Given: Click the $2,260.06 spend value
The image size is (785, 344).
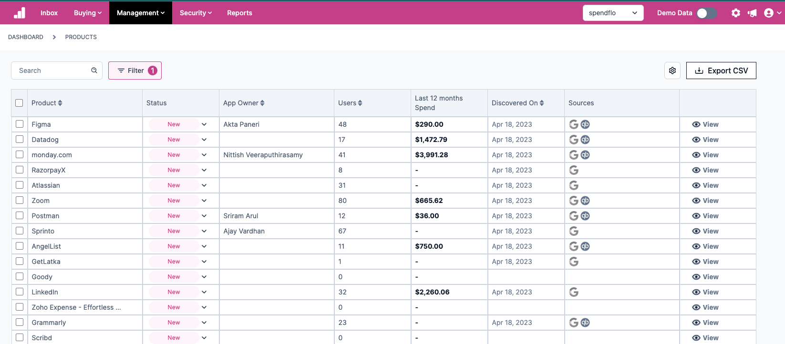Looking at the screenshot, I should click(432, 292).
